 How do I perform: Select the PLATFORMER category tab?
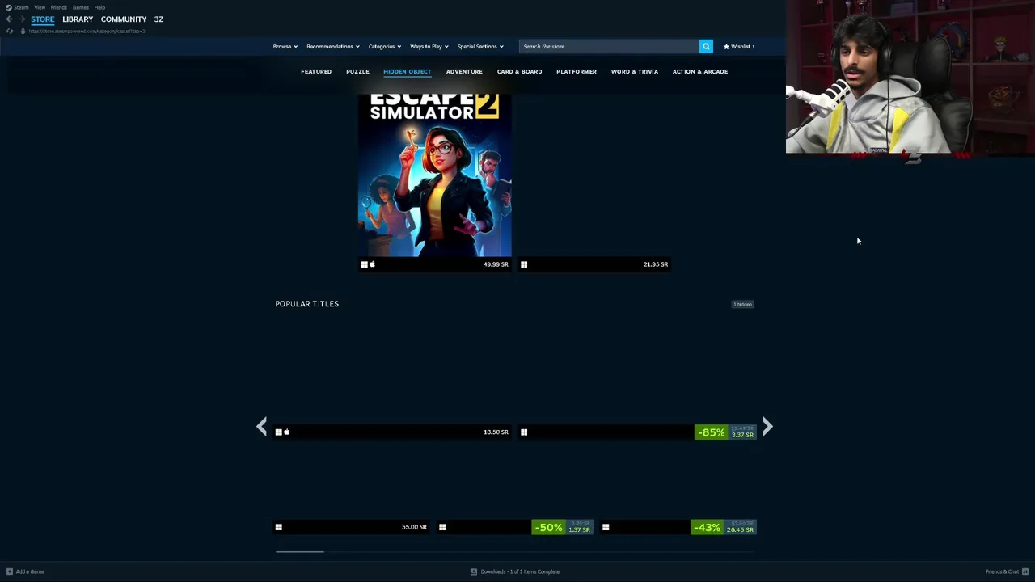coord(577,71)
